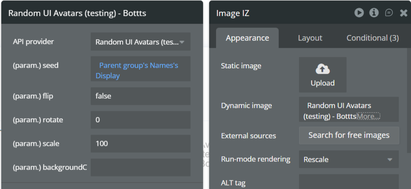Click the empty backgroundC parameter field
The image size is (411, 189).
point(140,167)
